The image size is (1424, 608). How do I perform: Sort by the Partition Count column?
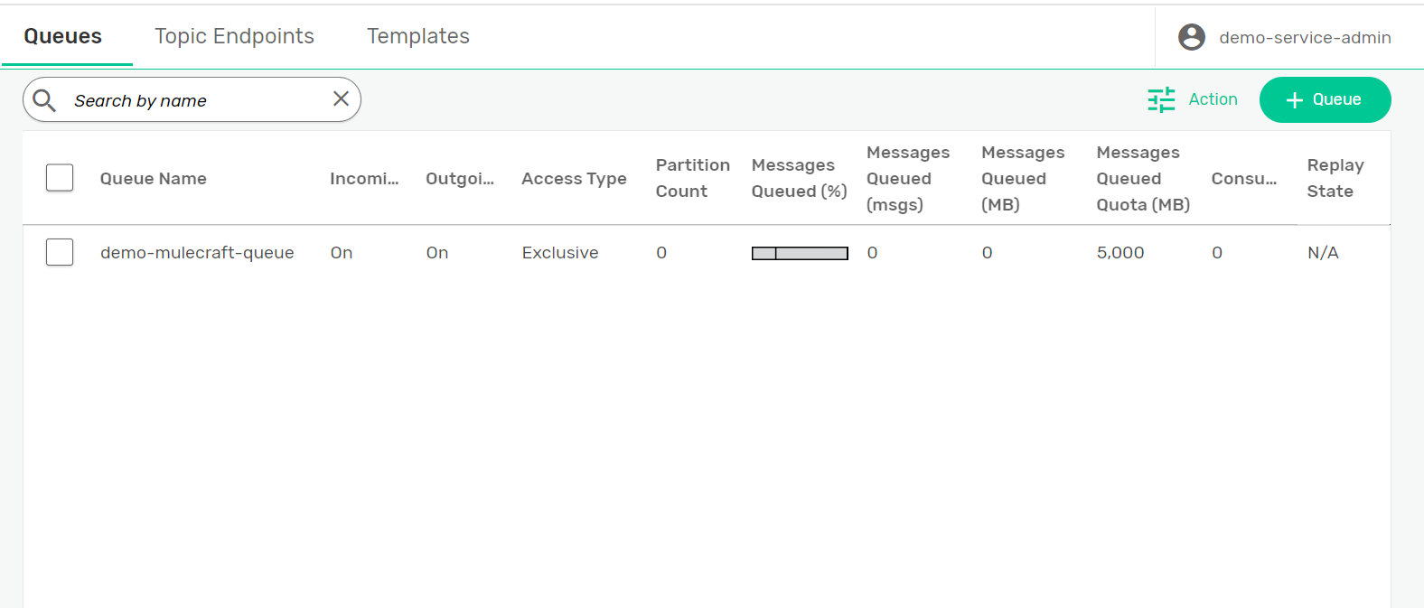(692, 178)
